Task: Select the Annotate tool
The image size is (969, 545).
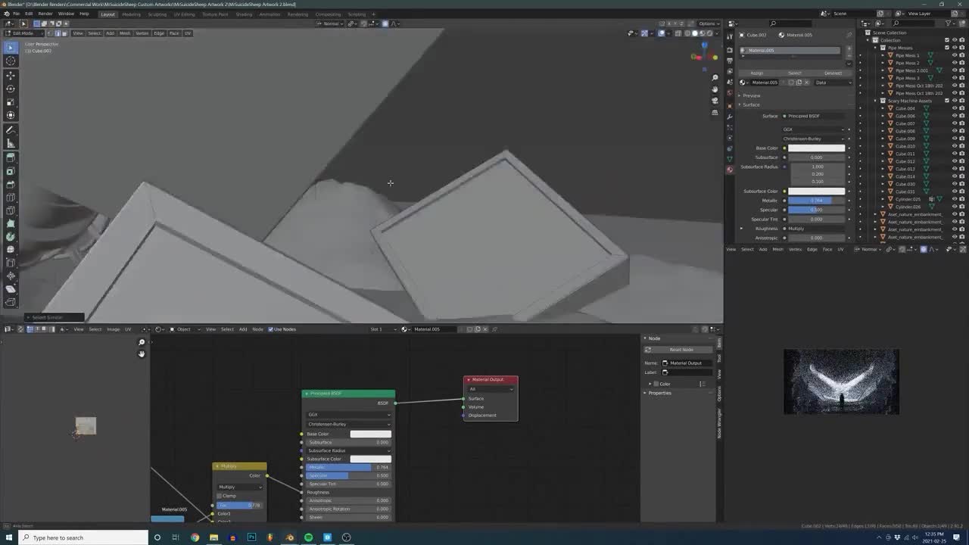Action: [11, 129]
